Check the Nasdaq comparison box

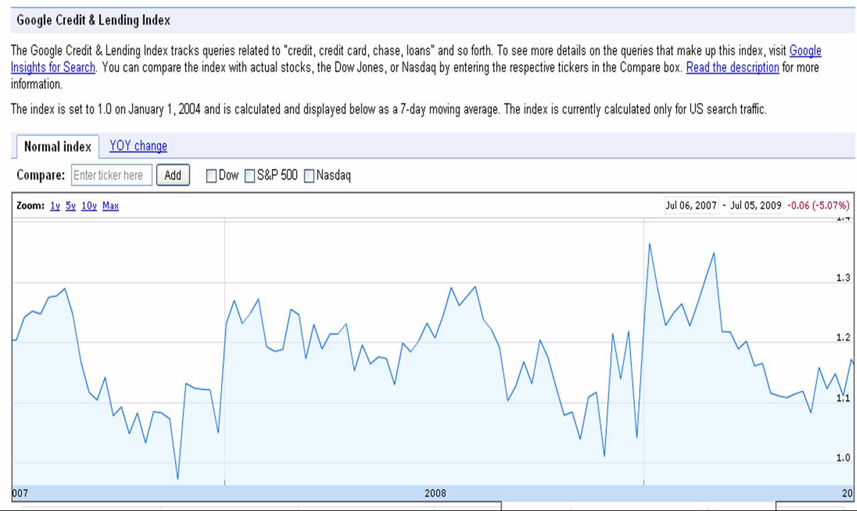(x=310, y=176)
